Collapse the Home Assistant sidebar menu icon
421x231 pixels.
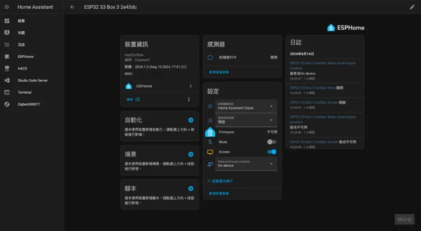click(7, 7)
